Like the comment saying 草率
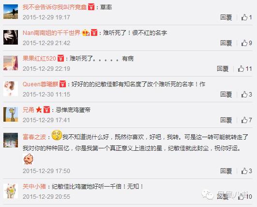 [246, 17]
